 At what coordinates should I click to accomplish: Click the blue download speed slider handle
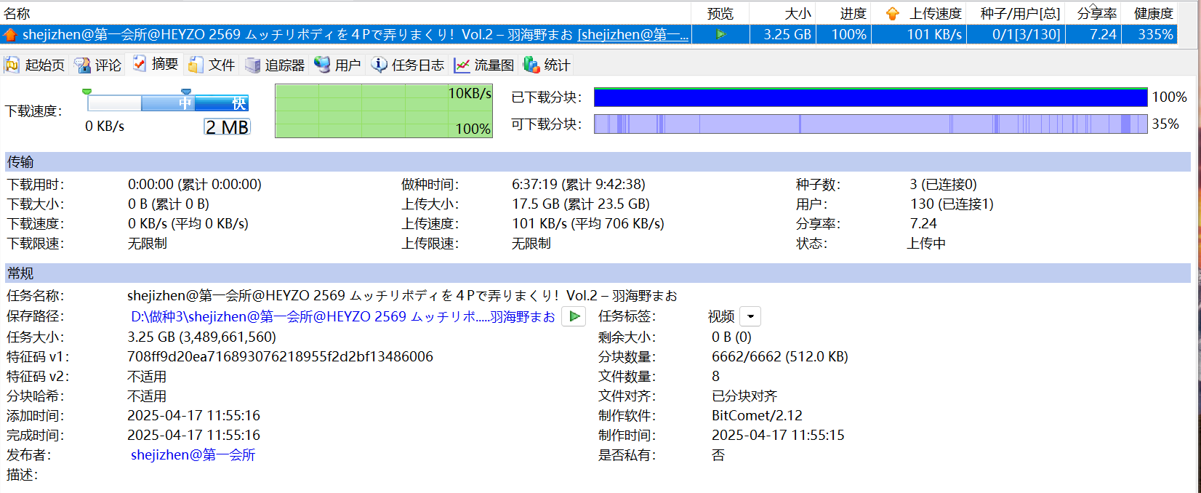pos(185,91)
